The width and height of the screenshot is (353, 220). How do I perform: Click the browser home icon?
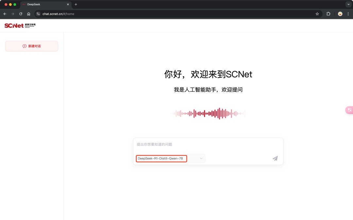pos(29,14)
